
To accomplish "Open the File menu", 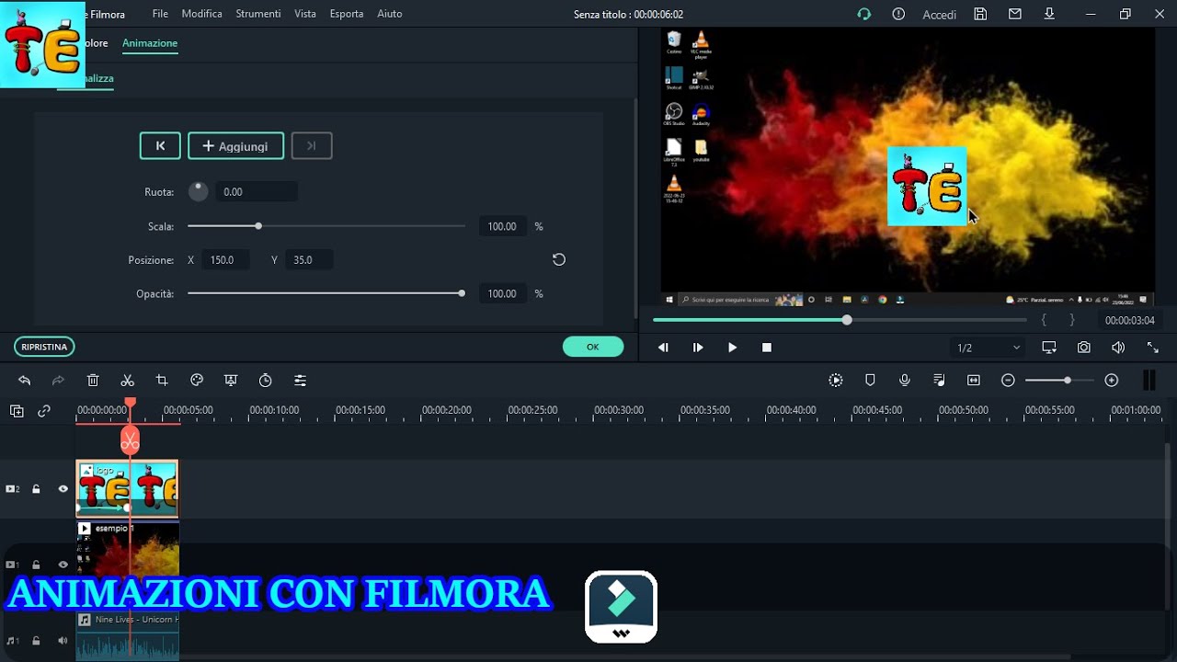I will [x=160, y=14].
